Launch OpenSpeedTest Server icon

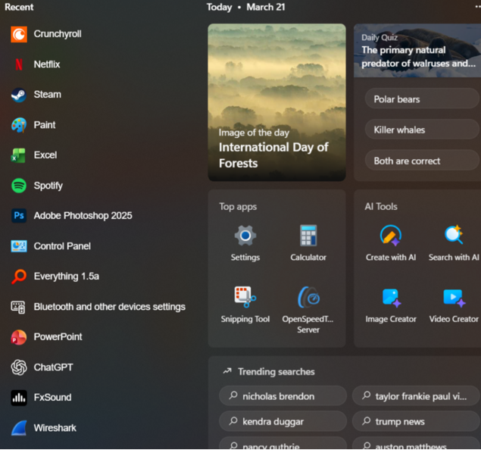[x=308, y=297]
